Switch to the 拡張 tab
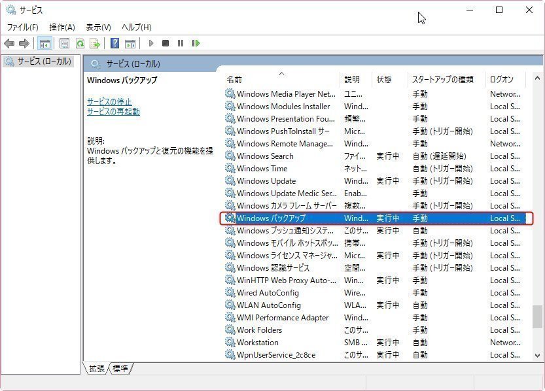This screenshot has width=545, height=391. 96,368
